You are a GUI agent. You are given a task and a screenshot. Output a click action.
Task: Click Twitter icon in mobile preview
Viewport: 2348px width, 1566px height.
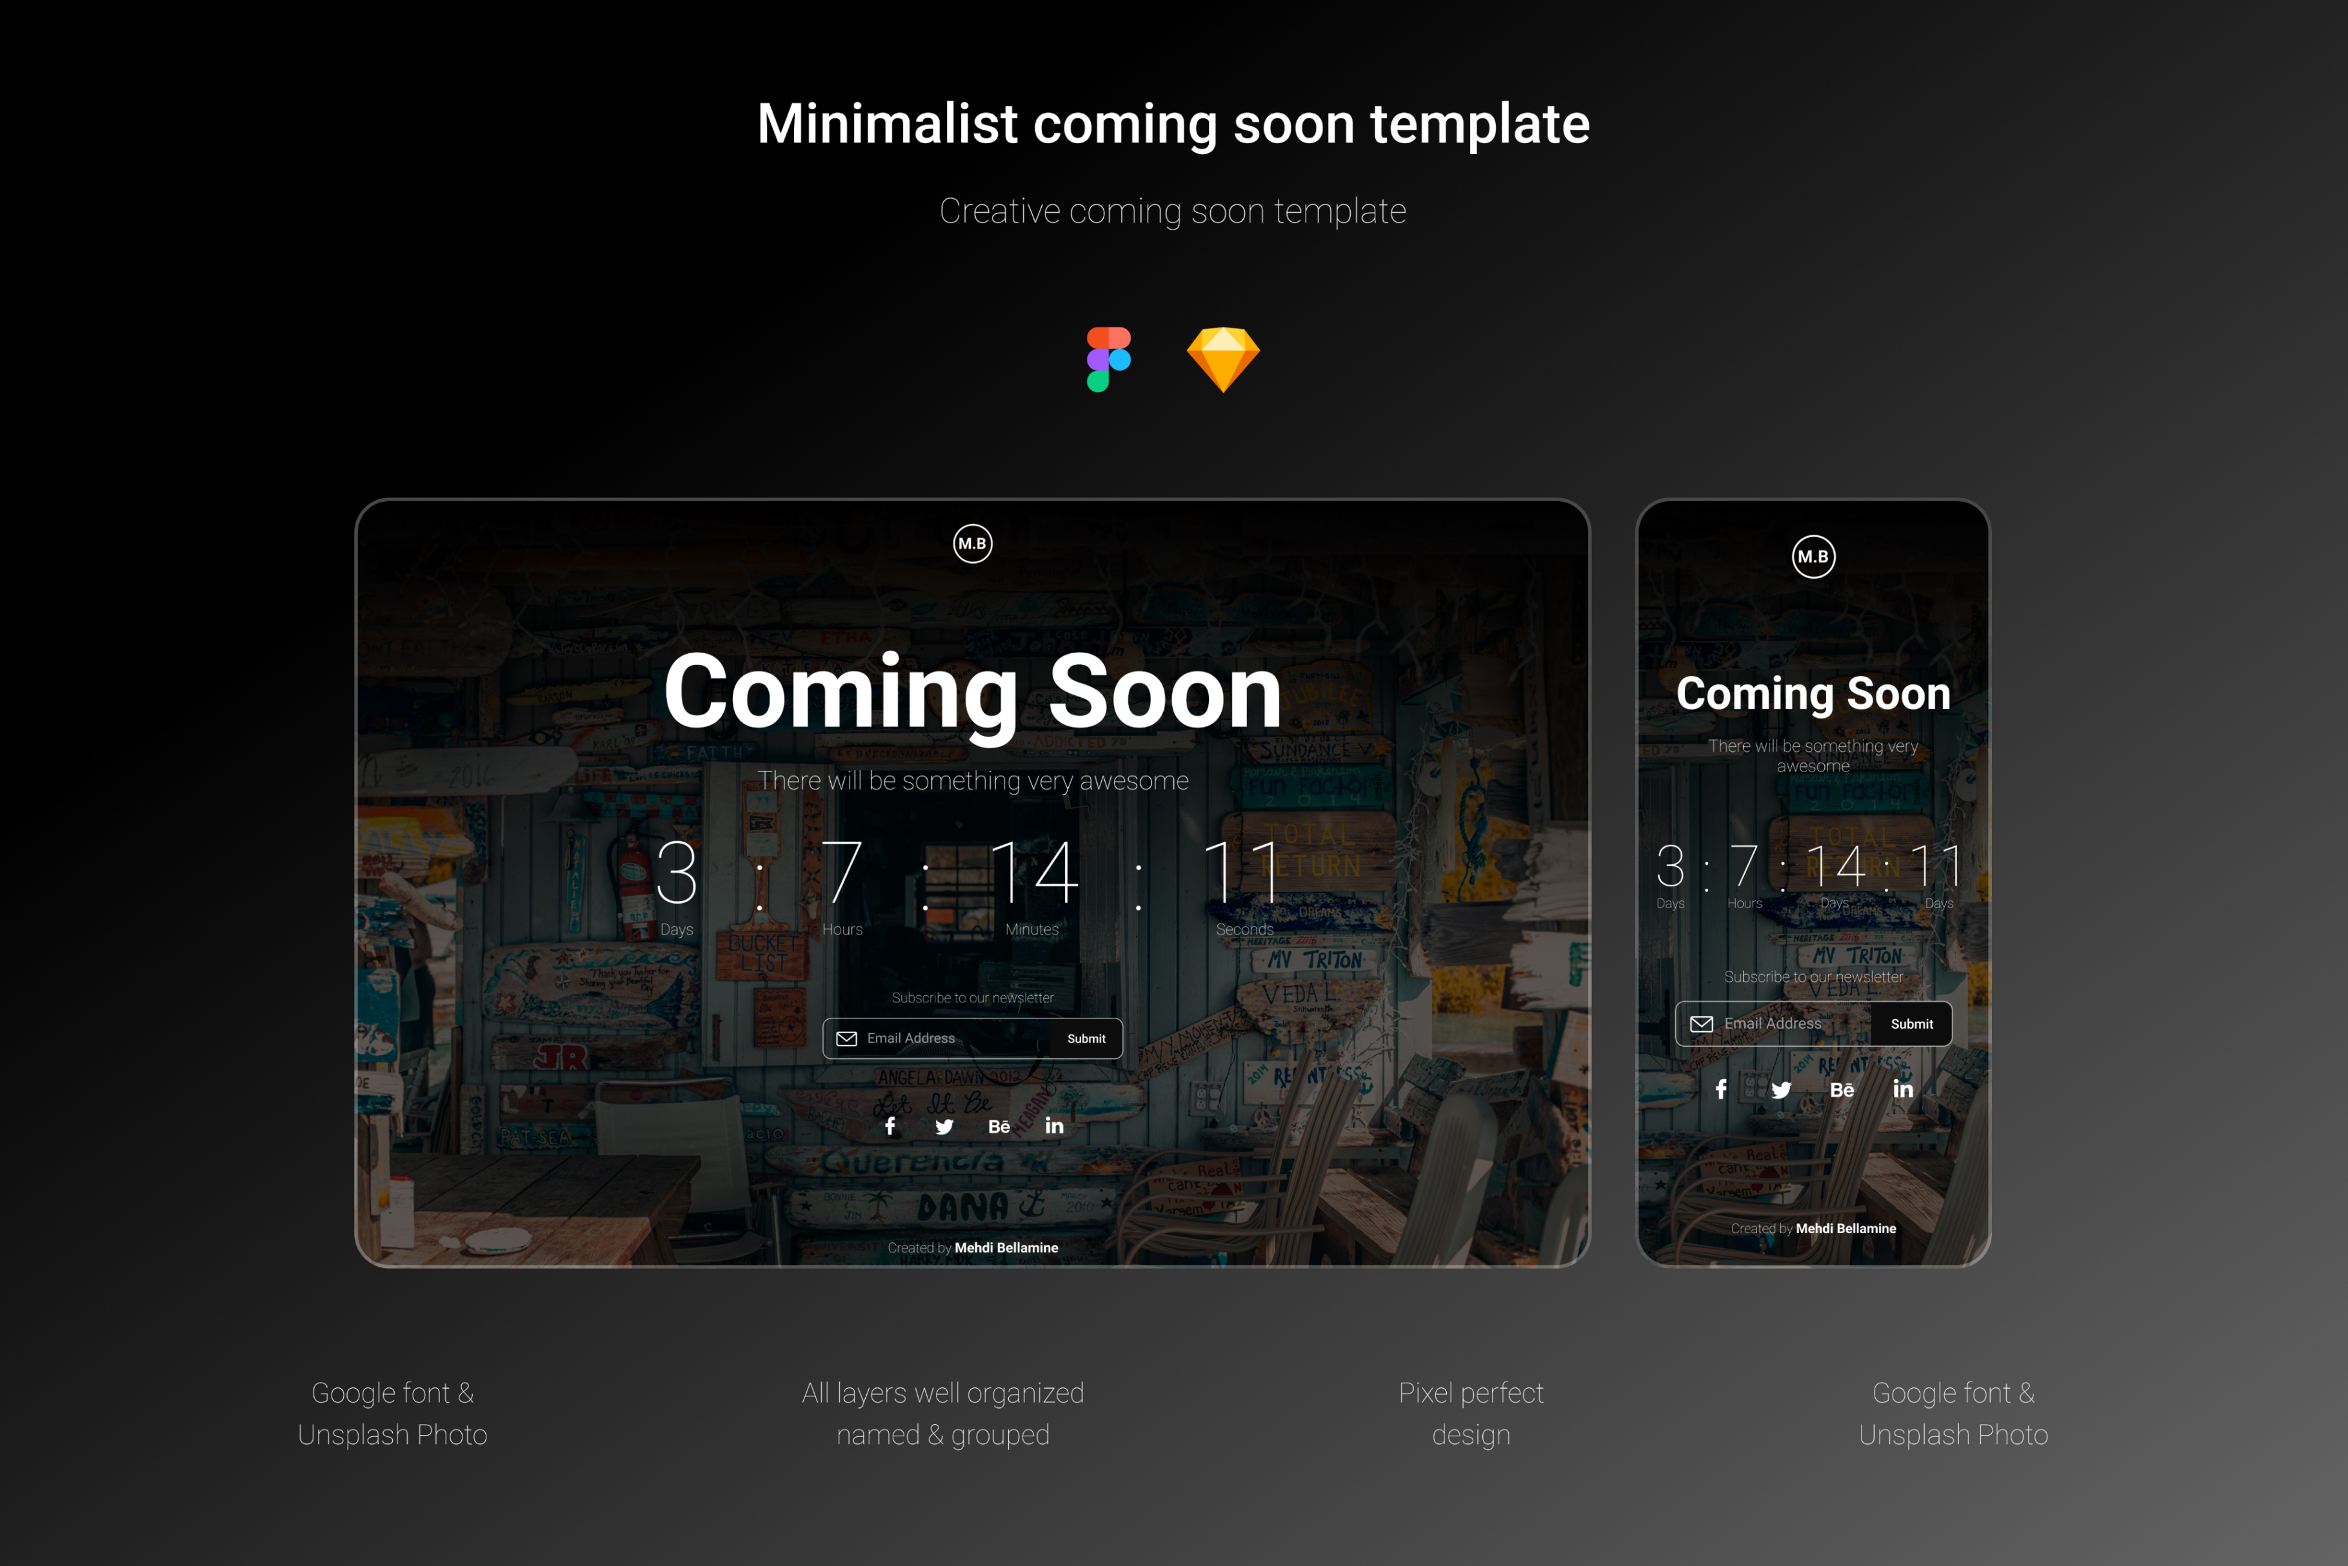[x=1781, y=1089]
